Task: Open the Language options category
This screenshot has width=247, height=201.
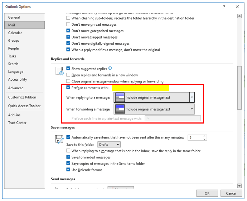Action: [25, 71]
